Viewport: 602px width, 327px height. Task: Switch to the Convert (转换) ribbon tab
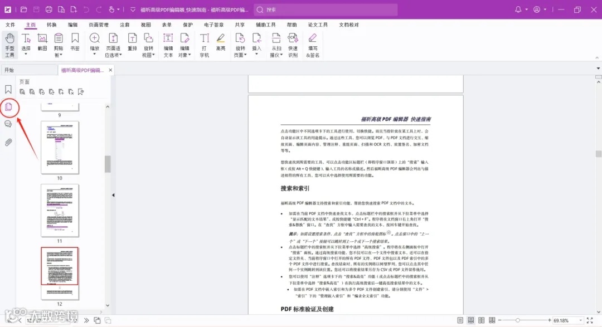51,25
